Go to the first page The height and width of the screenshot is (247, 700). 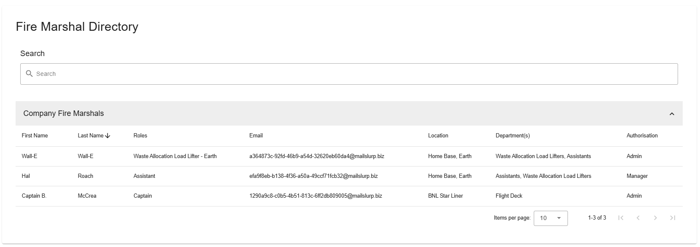point(621,218)
